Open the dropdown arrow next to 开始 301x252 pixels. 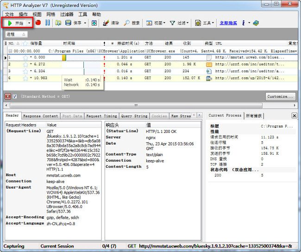(29, 23)
